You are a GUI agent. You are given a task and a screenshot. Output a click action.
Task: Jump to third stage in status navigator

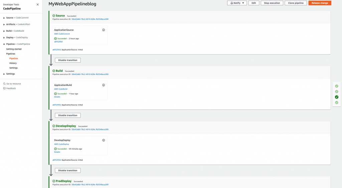(337, 97)
